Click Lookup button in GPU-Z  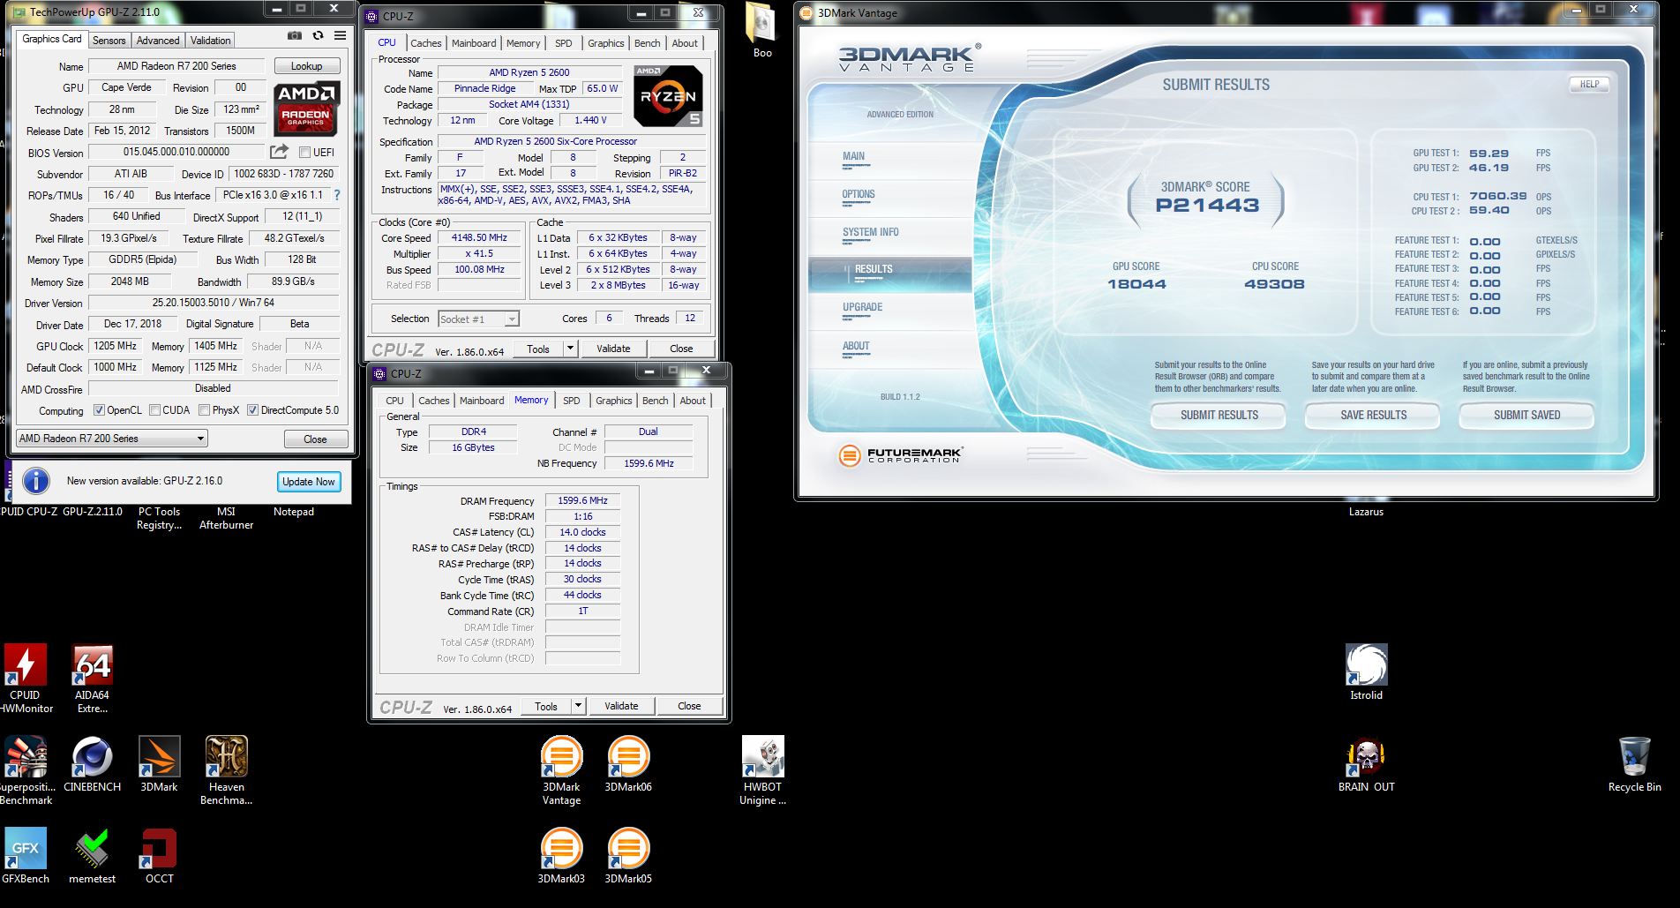[x=306, y=66]
